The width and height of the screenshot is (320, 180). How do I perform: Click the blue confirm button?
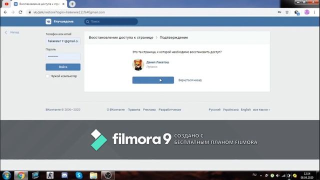click(x=153, y=80)
